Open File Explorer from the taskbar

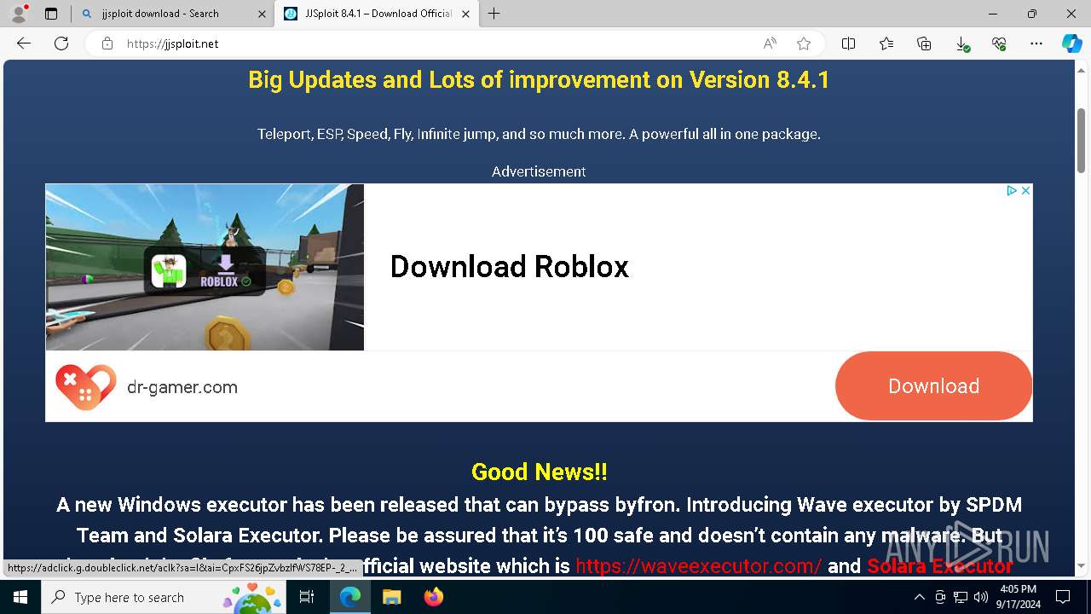tap(391, 597)
